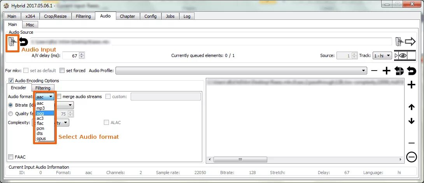Toggle the 'set as default' checkbox

click(26, 71)
